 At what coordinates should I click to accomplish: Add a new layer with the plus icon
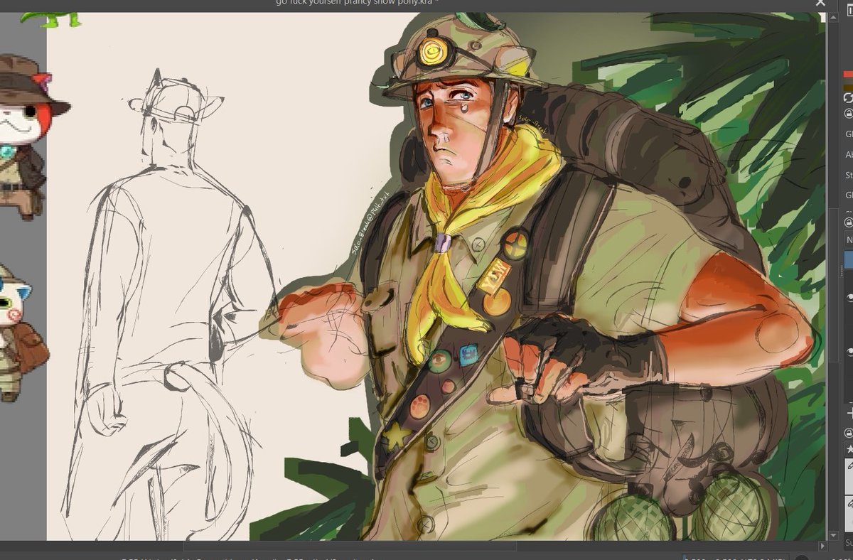click(x=850, y=413)
